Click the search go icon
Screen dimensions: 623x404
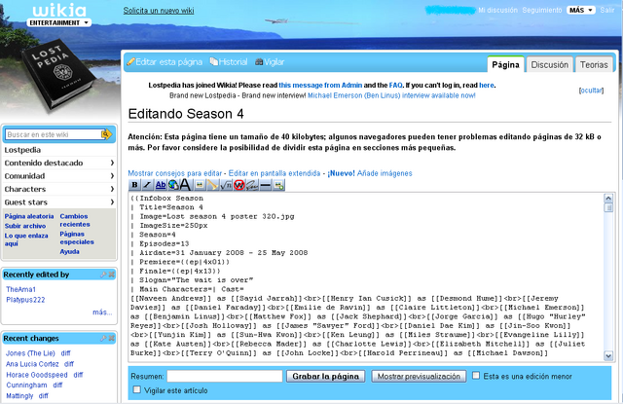(x=106, y=134)
